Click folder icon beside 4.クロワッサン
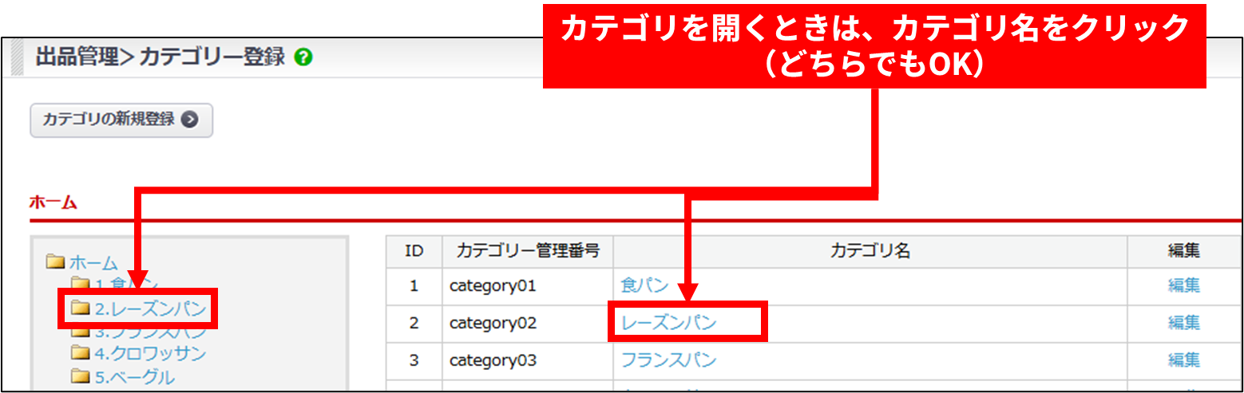 coord(80,352)
